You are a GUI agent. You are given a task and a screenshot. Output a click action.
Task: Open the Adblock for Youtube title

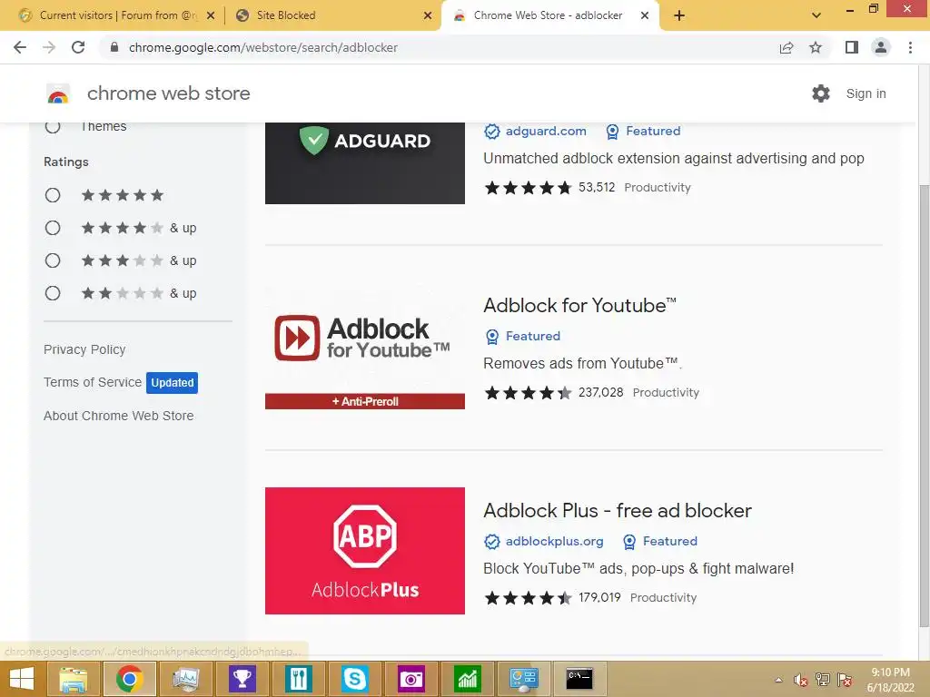[x=579, y=305]
